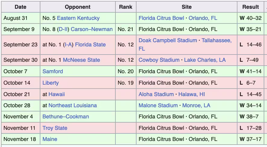Visit the Northeast Louisiana link
267x147 pixels.
point(73,105)
